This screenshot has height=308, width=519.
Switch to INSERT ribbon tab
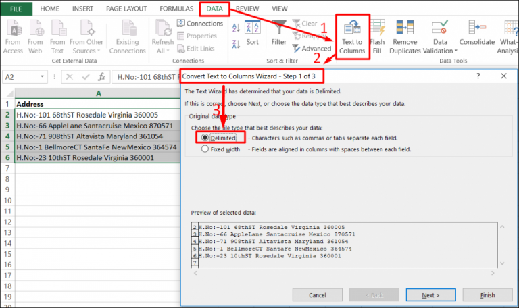tap(82, 9)
